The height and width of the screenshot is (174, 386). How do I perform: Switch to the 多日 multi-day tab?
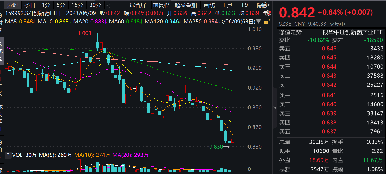click(x=30, y=5)
